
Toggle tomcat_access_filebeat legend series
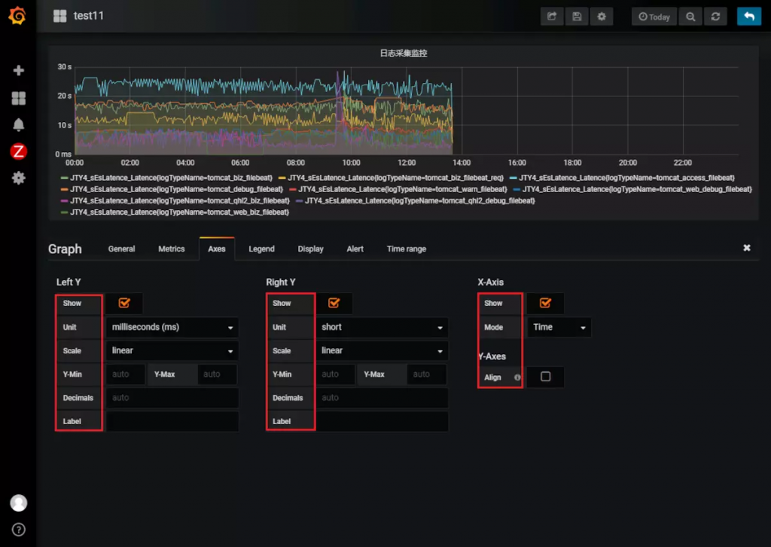point(627,178)
